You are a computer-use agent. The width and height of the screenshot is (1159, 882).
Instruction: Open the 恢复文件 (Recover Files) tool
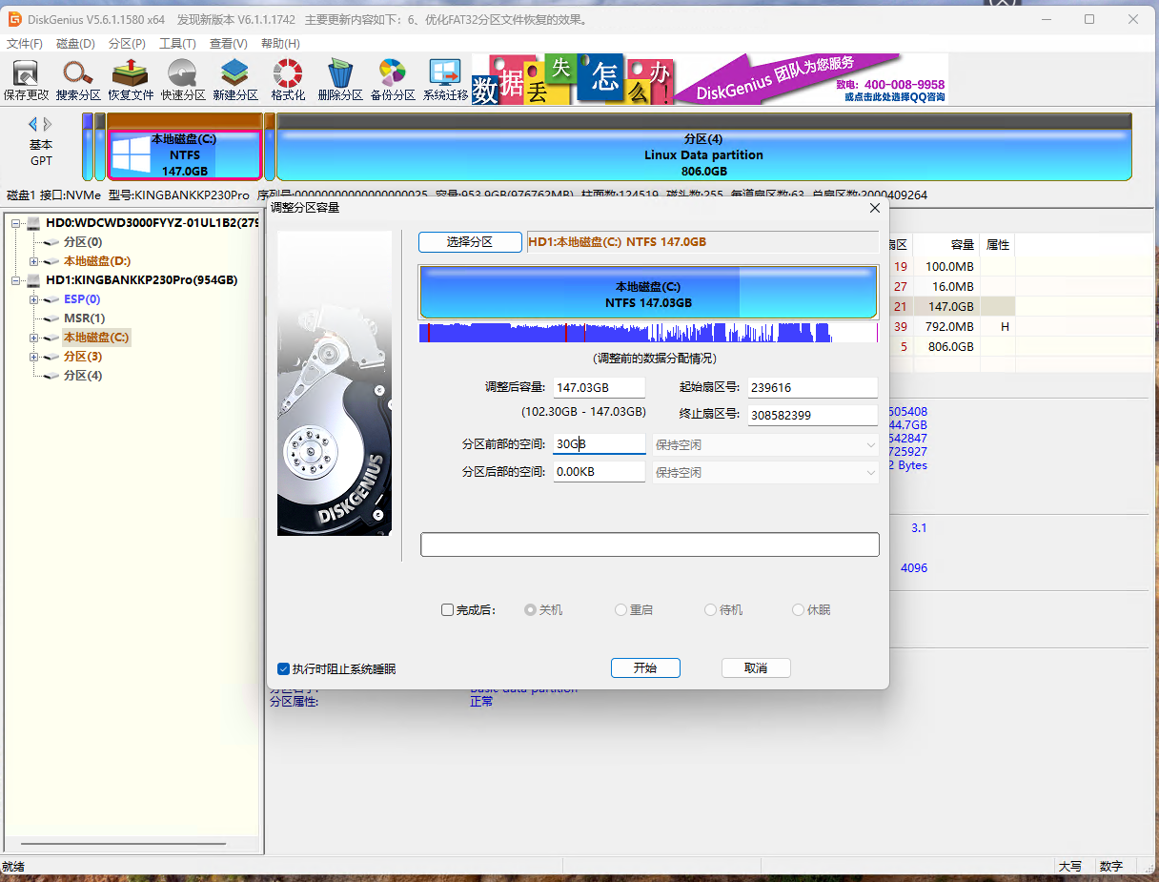pyautogui.click(x=130, y=80)
